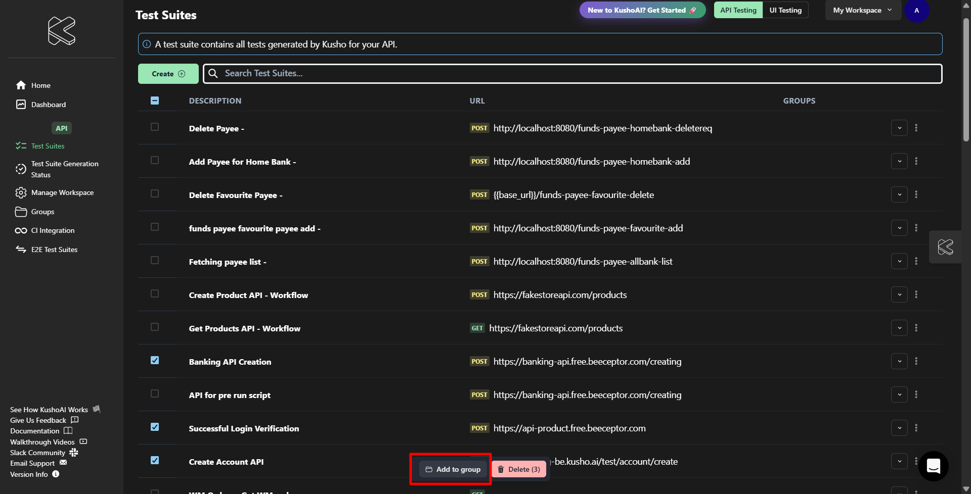Open the chat support widget icon
Viewport: 971px width, 494px height.
933,466
